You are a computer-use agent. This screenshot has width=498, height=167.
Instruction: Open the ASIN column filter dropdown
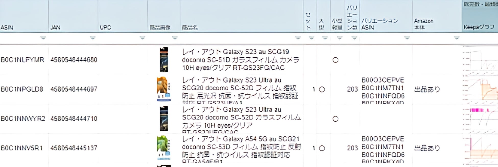pyautogui.click(x=43, y=38)
